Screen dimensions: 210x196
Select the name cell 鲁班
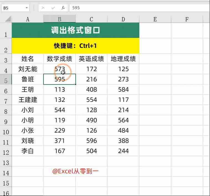28,79
